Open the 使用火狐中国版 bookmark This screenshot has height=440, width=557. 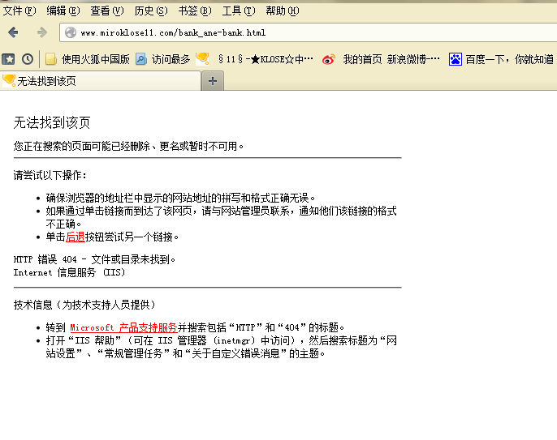point(88,59)
